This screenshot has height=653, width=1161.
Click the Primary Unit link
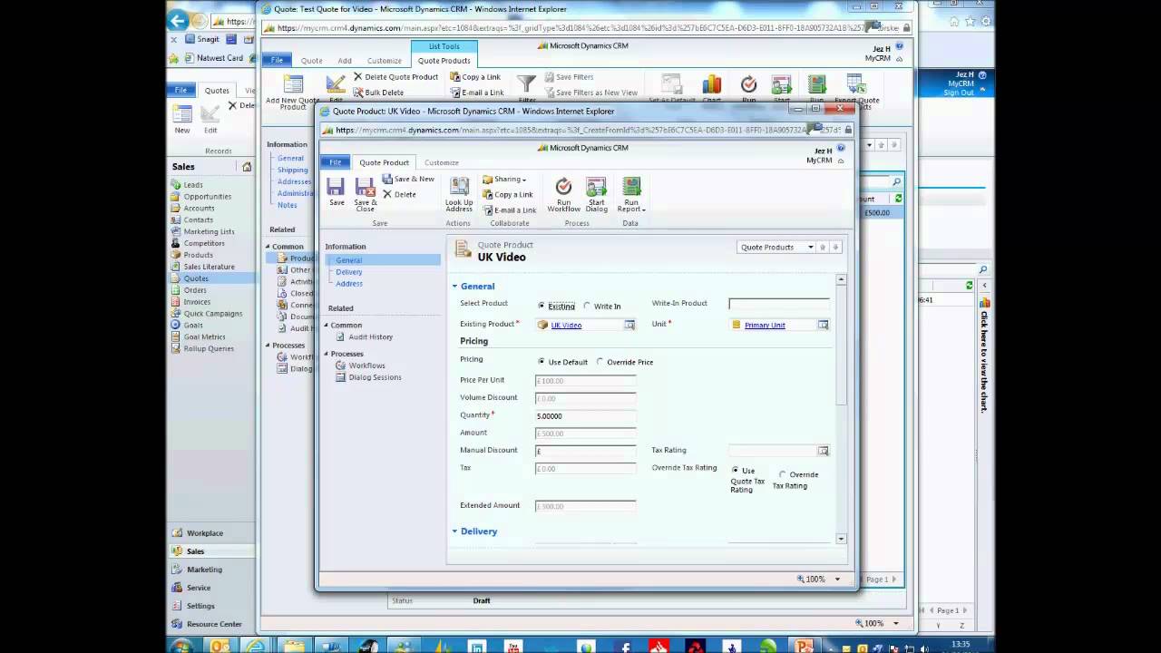765,325
